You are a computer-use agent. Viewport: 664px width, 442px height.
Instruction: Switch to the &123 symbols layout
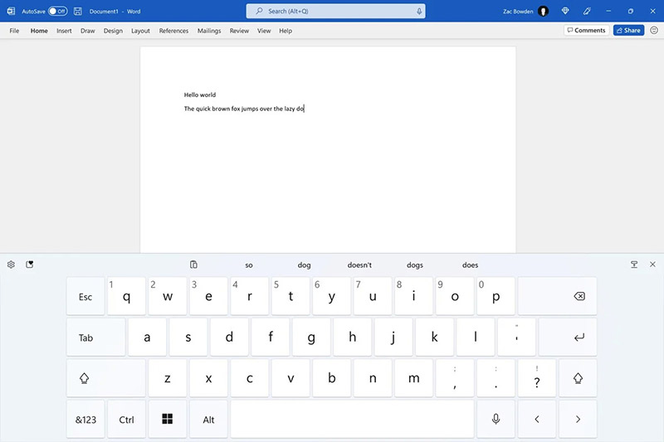85,419
